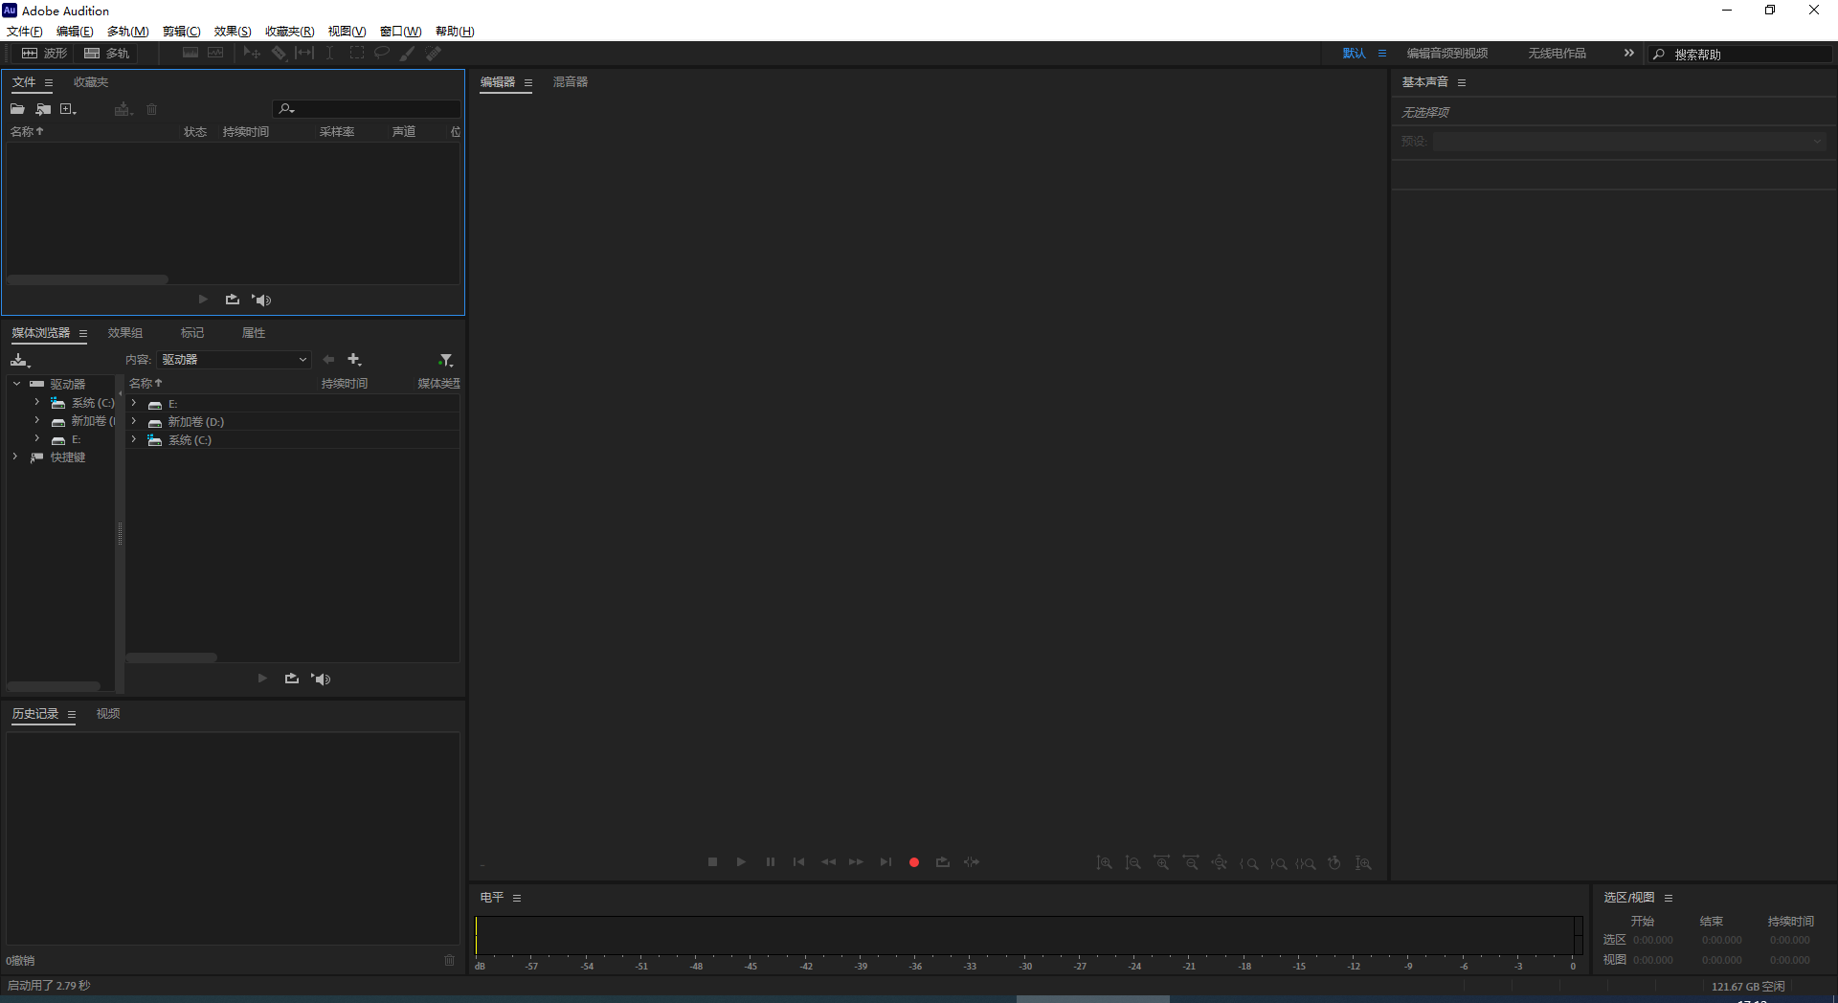Click the Open File folder icon
The width and height of the screenshot is (1838, 1003).
coord(17,109)
